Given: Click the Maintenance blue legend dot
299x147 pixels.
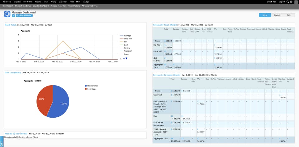Looking at the screenshot, I should [86, 86].
